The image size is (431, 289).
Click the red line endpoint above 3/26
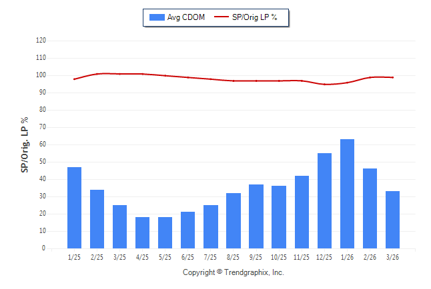coord(392,77)
